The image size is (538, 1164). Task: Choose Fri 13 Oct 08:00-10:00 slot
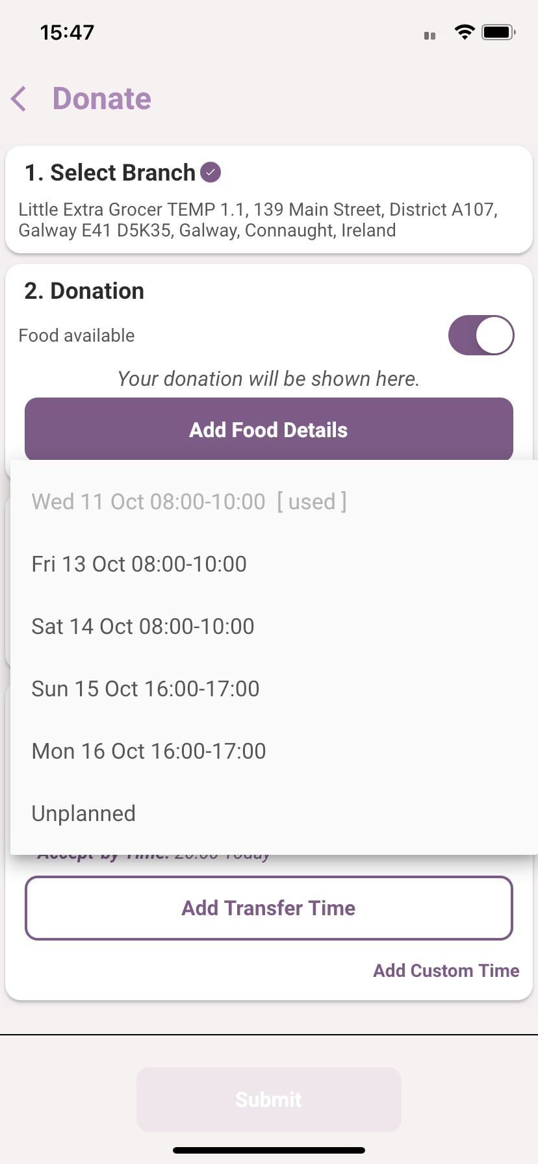[139, 564]
